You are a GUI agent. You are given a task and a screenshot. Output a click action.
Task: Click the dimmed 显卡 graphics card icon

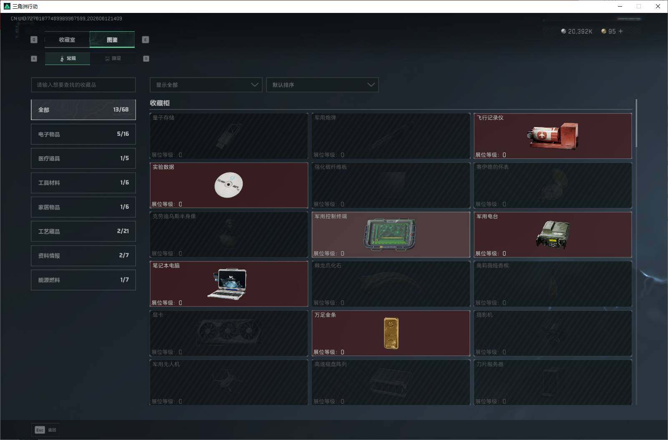pos(229,332)
